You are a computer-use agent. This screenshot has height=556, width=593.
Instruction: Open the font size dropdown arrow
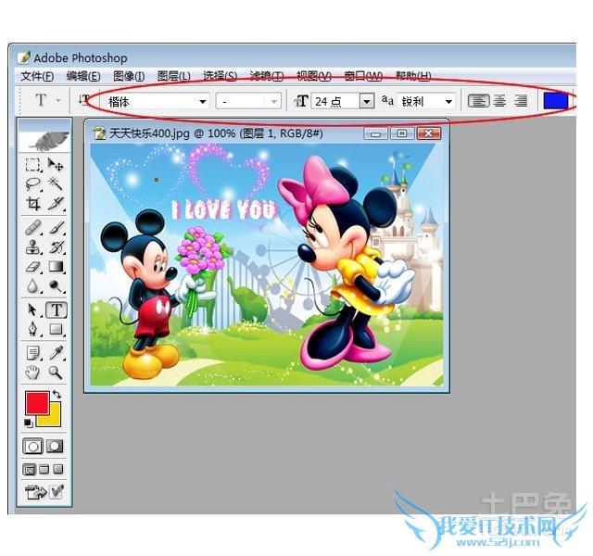coord(367,101)
